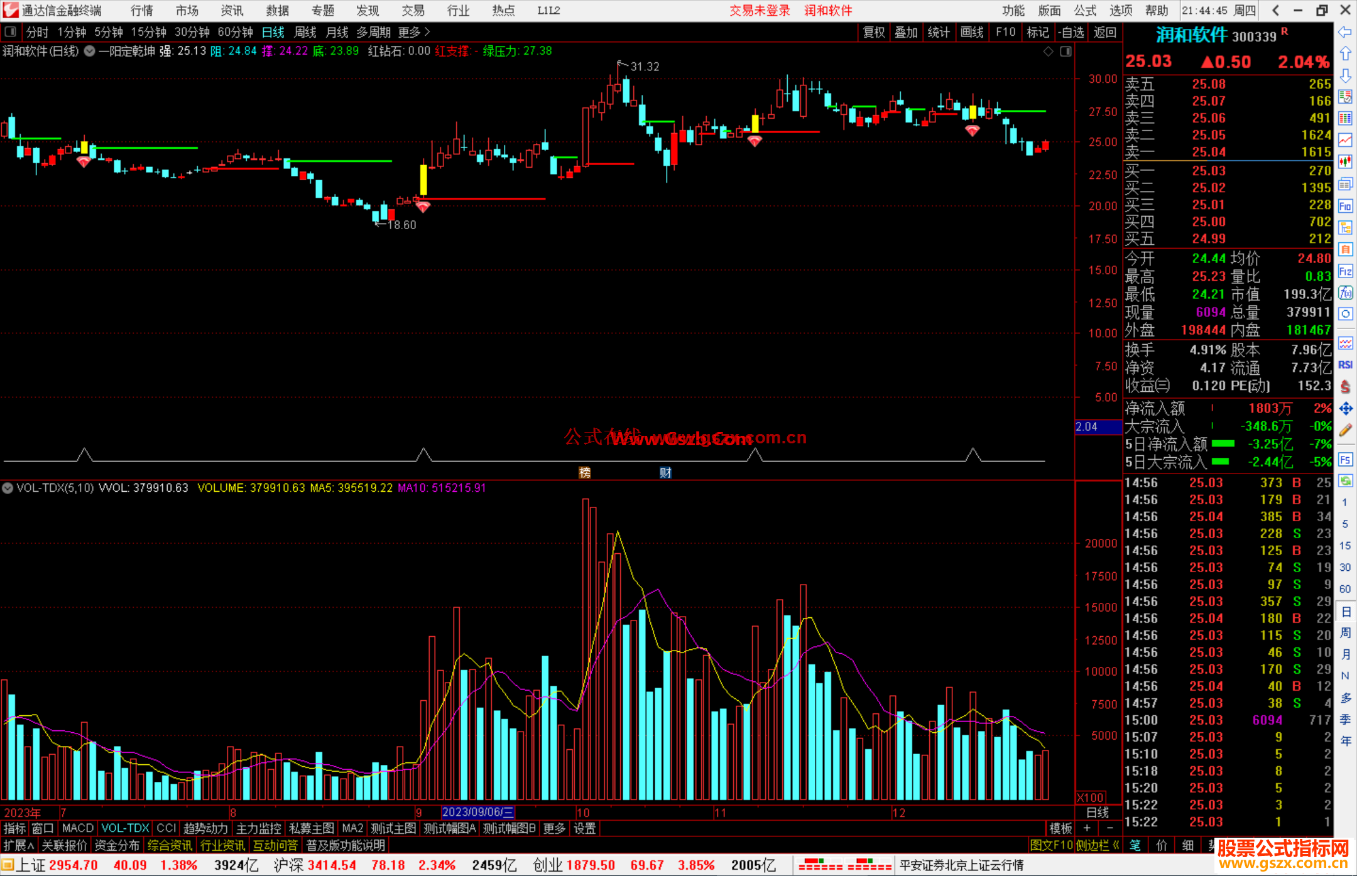Open the main chart indicator dropdown arrow
The width and height of the screenshot is (1357, 876).
tap(90, 51)
